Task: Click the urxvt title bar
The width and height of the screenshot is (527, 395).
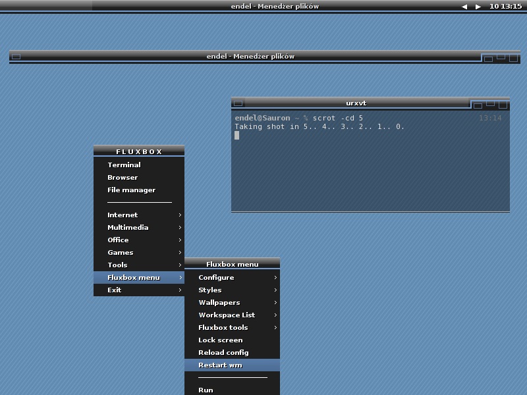Action: click(356, 103)
